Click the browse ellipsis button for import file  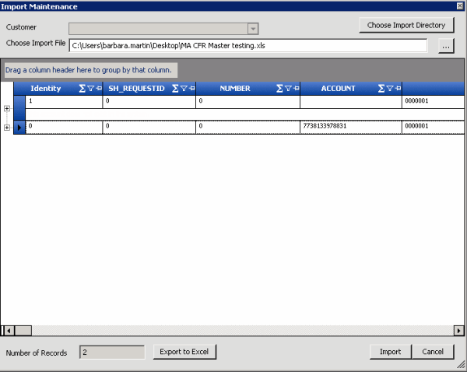445,46
